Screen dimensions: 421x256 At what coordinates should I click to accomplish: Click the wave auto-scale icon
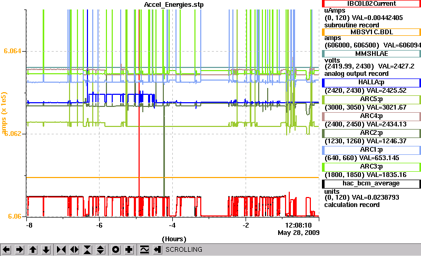144,250
